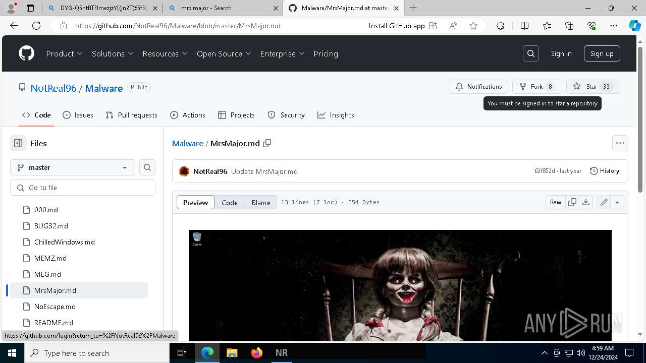Open Edge collections icon

point(569,26)
